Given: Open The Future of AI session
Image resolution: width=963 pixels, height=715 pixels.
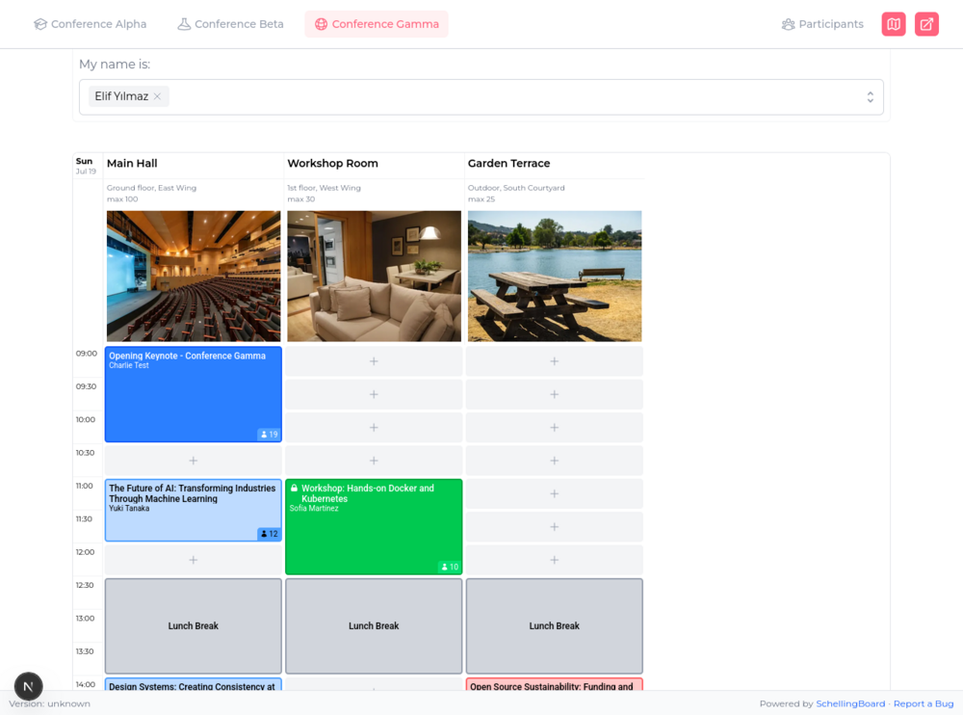Looking at the screenshot, I should pyautogui.click(x=194, y=511).
